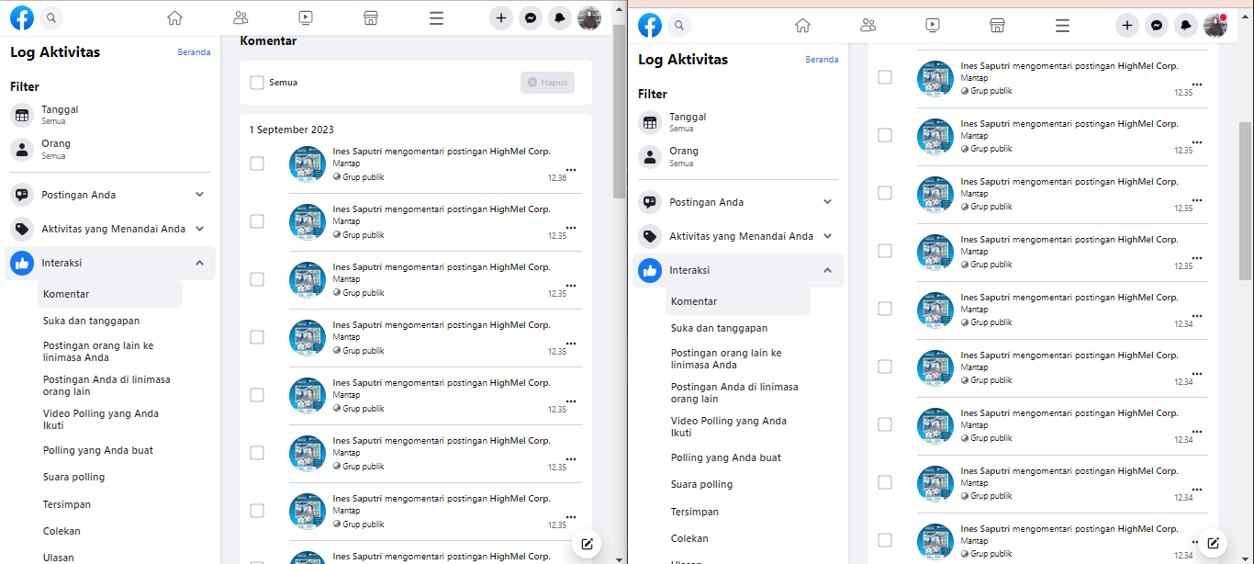Click left window vertical scrollbar thumb
The image size is (1254, 564).
pos(619,110)
